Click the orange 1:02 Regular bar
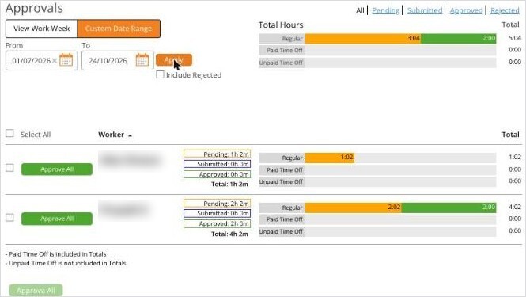The height and width of the screenshot is (297, 526). pos(329,158)
